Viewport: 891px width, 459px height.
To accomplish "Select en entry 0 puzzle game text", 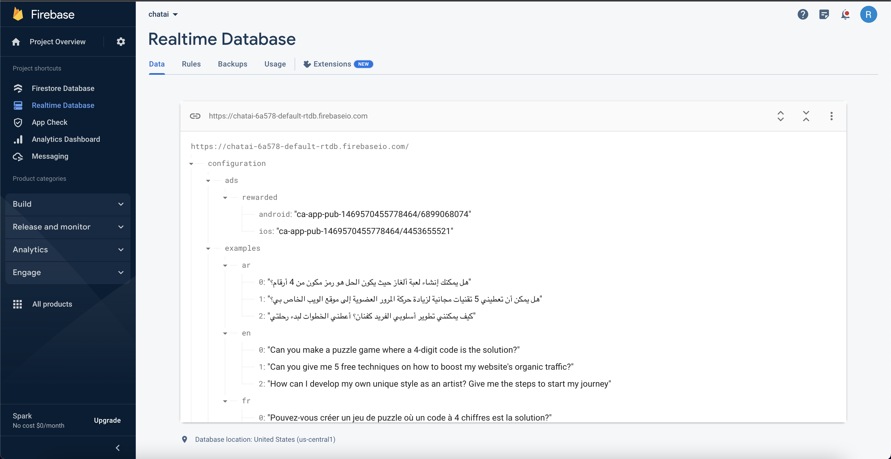I will pyautogui.click(x=394, y=350).
